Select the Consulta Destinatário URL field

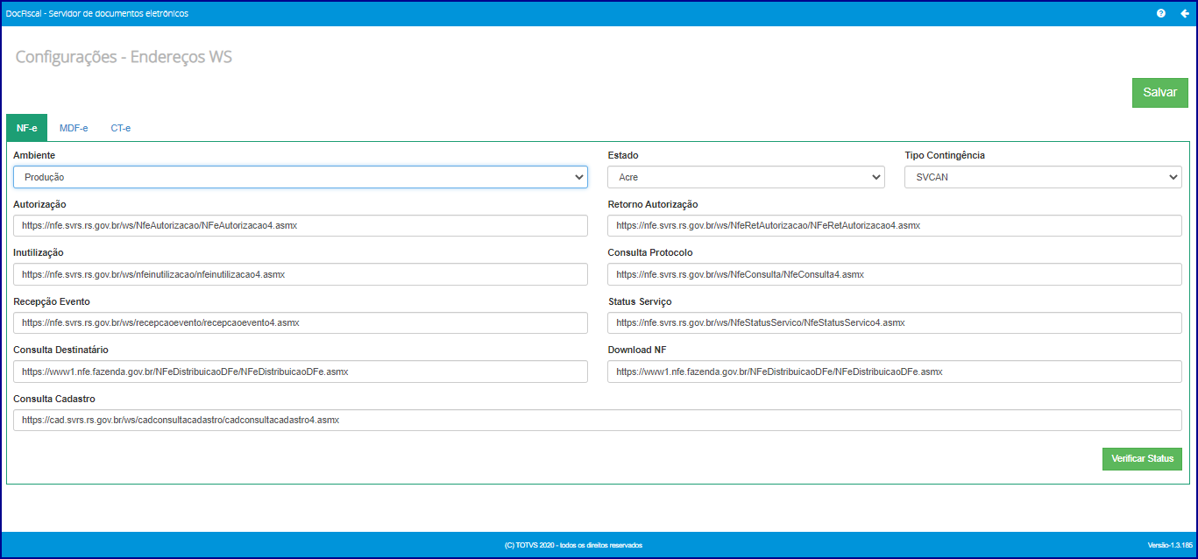coord(300,371)
